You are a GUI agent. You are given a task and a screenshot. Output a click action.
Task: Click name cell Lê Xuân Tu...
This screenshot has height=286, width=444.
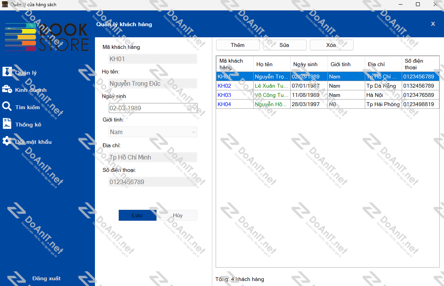pyautogui.click(x=272, y=86)
